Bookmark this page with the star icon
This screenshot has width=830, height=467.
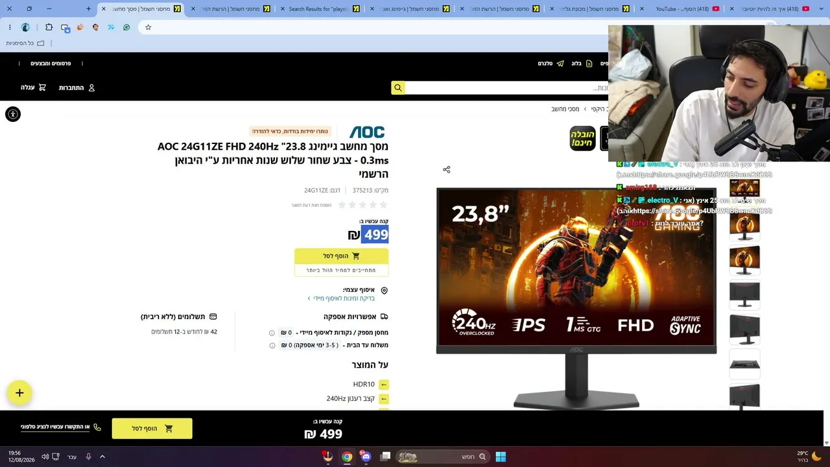point(148,27)
